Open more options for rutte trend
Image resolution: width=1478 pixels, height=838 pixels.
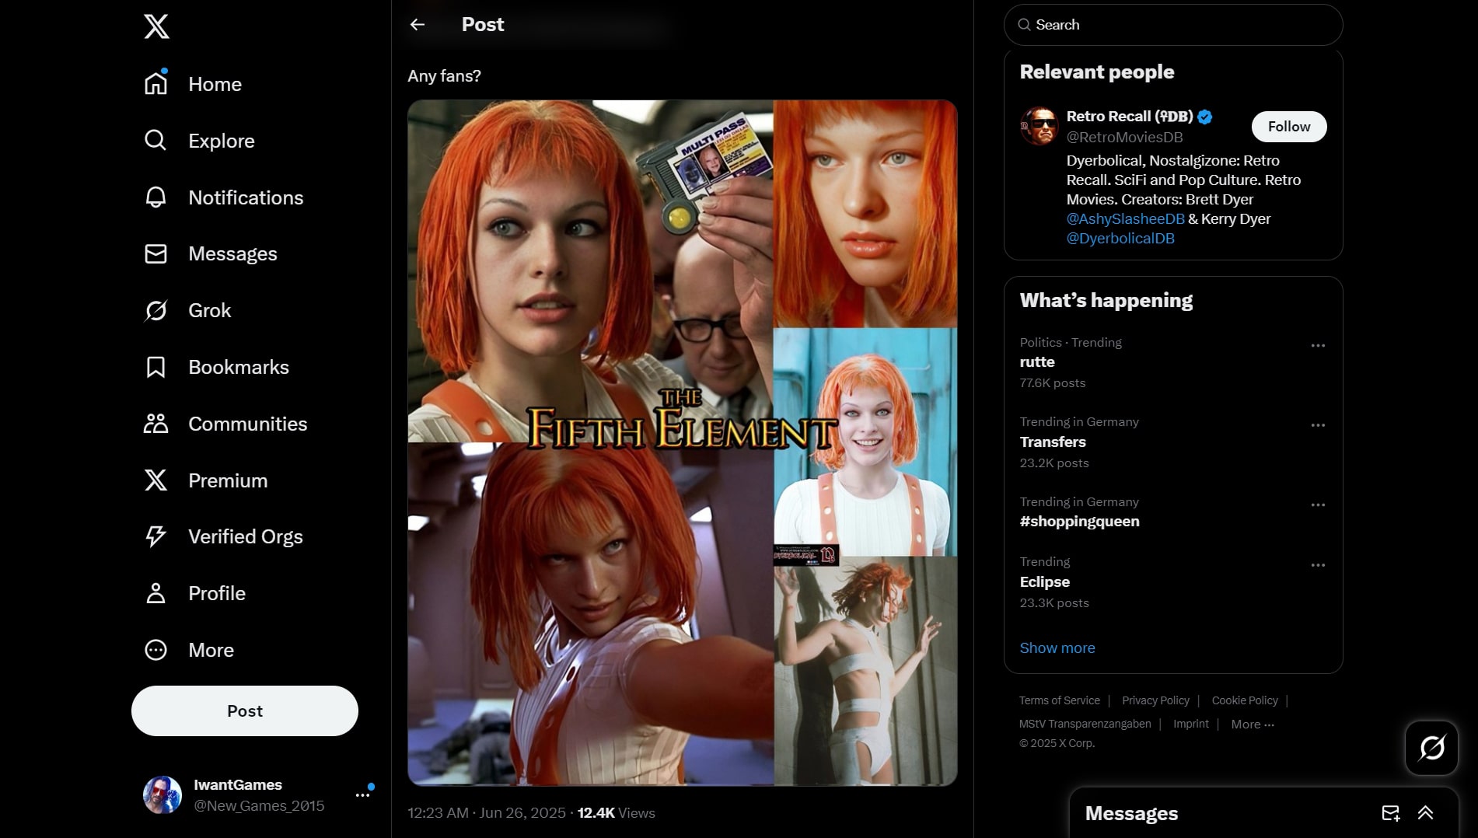[x=1318, y=345]
